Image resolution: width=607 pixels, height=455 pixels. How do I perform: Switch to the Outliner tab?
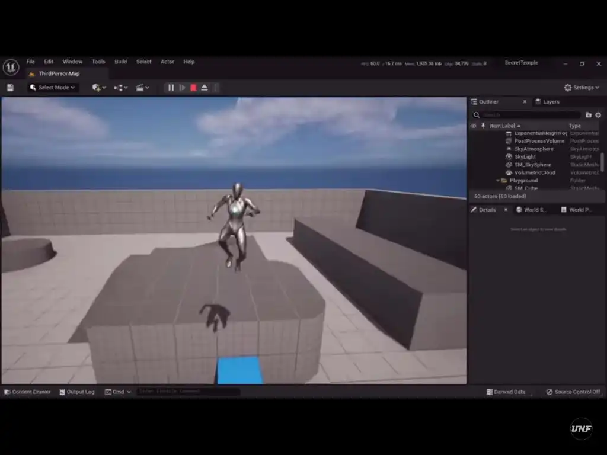pyautogui.click(x=488, y=102)
